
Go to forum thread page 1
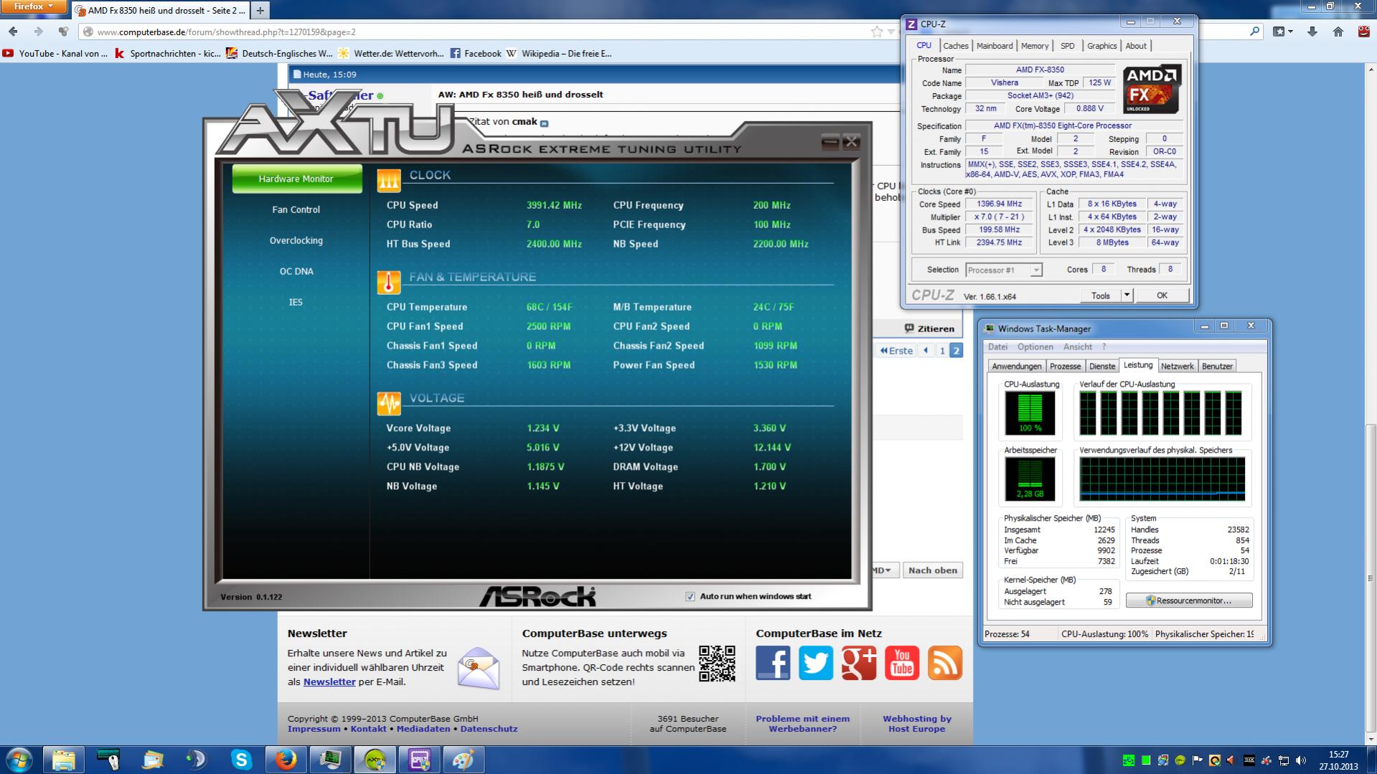tap(942, 351)
